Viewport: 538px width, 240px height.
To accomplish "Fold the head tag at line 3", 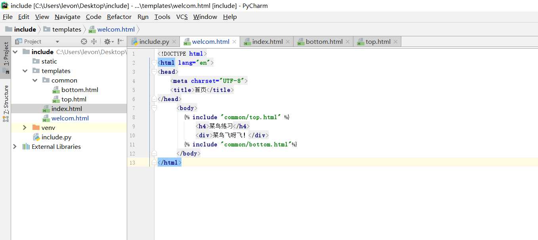I will coord(154,71).
